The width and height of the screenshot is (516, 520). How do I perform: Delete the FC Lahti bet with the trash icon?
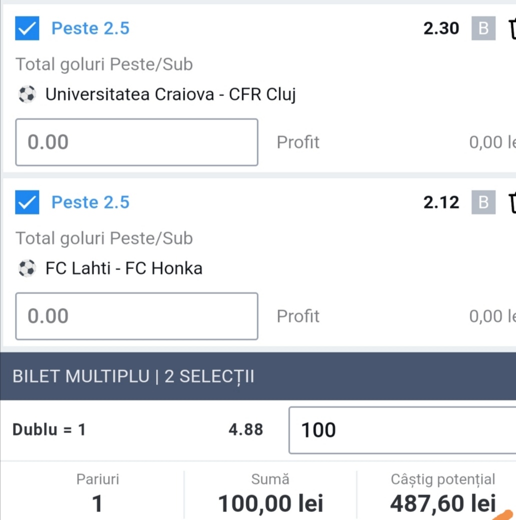pyautogui.click(x=512, y=202)
